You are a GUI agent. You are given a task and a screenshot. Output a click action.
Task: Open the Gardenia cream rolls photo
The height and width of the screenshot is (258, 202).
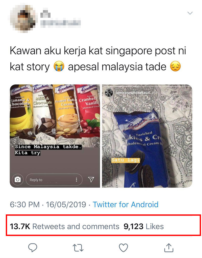click(55, 136)
